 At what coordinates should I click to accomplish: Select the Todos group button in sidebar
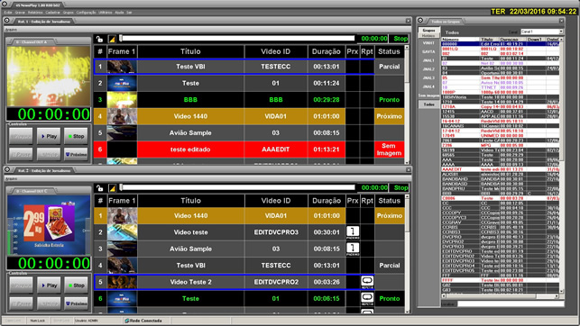point(428,104)
